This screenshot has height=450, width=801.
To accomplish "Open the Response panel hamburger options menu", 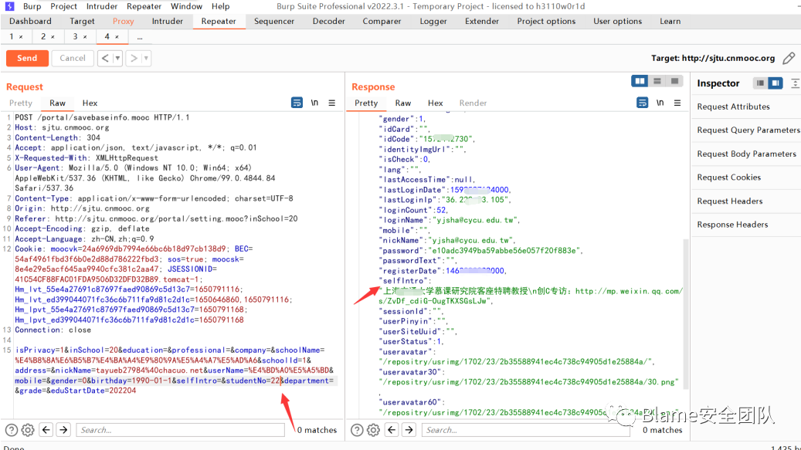I will (x=677, y=103).
